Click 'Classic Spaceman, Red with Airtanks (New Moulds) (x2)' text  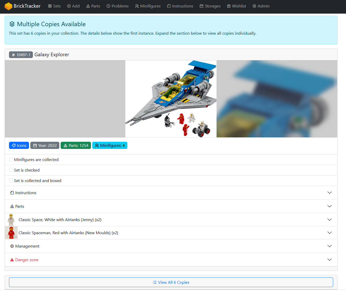tap(68, 233)
